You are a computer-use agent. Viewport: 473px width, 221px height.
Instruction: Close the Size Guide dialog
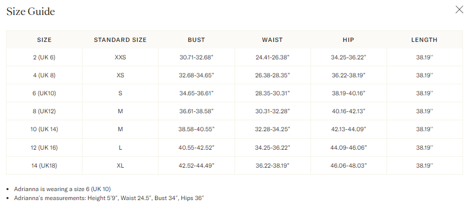[459, 9]
